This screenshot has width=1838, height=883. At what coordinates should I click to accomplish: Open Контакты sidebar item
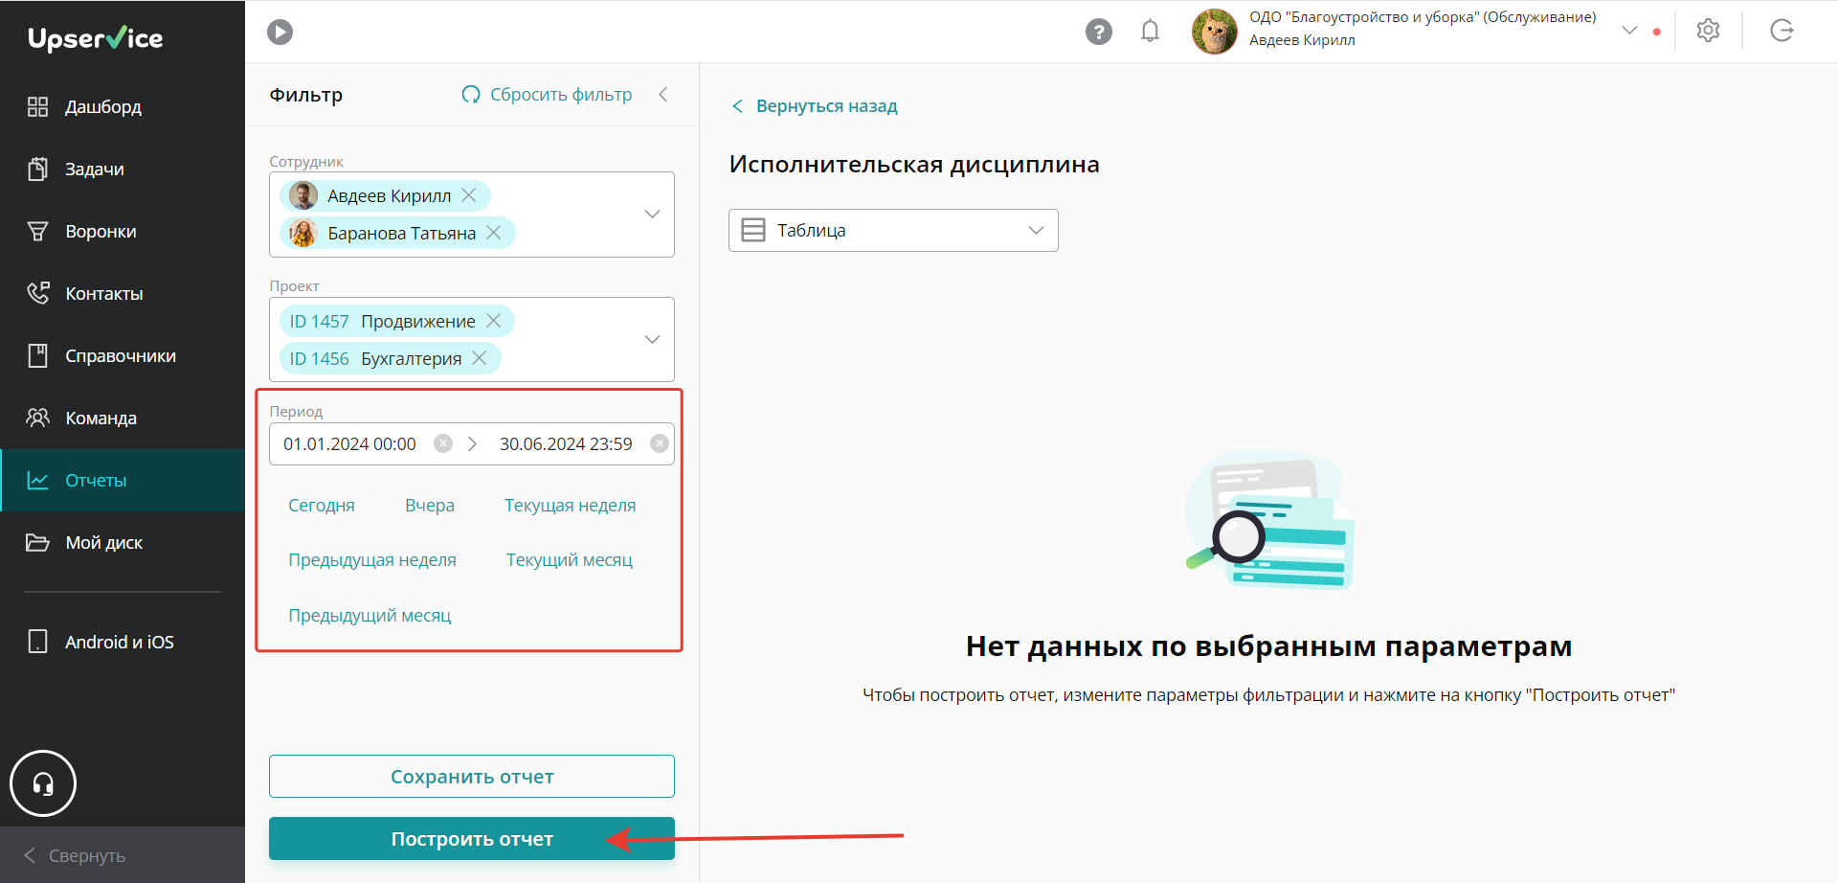[123, 293]
